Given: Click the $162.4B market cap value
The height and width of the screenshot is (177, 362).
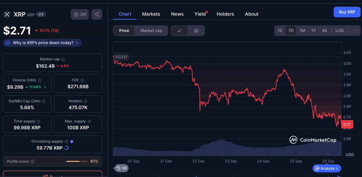Looking at the screenshot, I should click(x=45, y=66).
